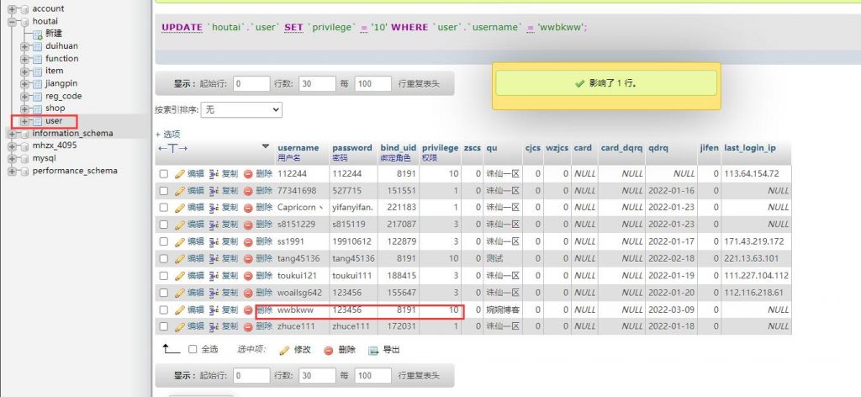Image resolution: width=861 pixels, height=397 pixels.
Task: Click edit pencil icon for row toukui121
Action: (x=180, y=276)
